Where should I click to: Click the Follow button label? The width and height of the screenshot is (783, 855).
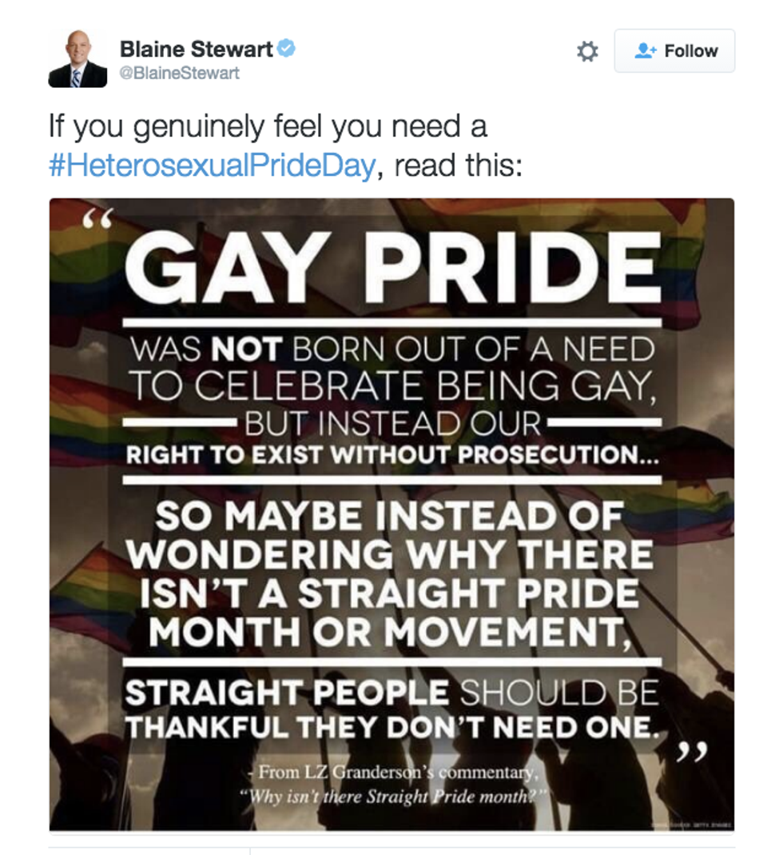point(691,51)
